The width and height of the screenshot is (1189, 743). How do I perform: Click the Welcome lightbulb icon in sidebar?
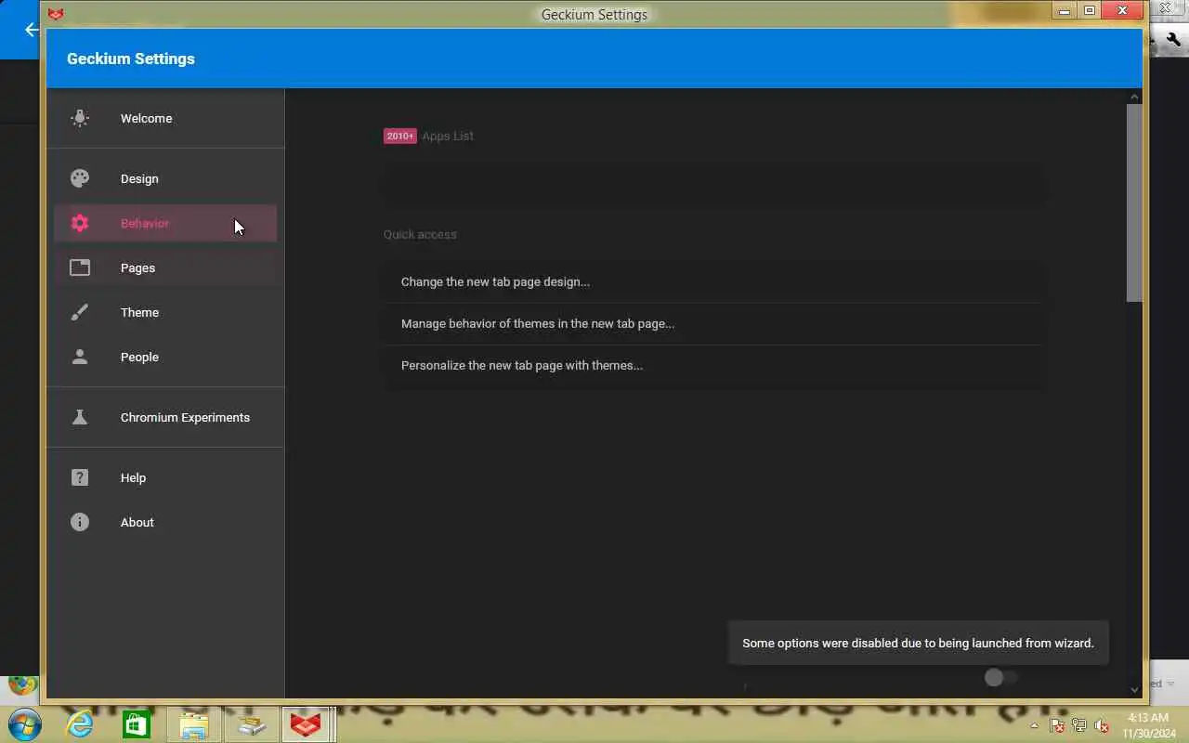point(80,118)
